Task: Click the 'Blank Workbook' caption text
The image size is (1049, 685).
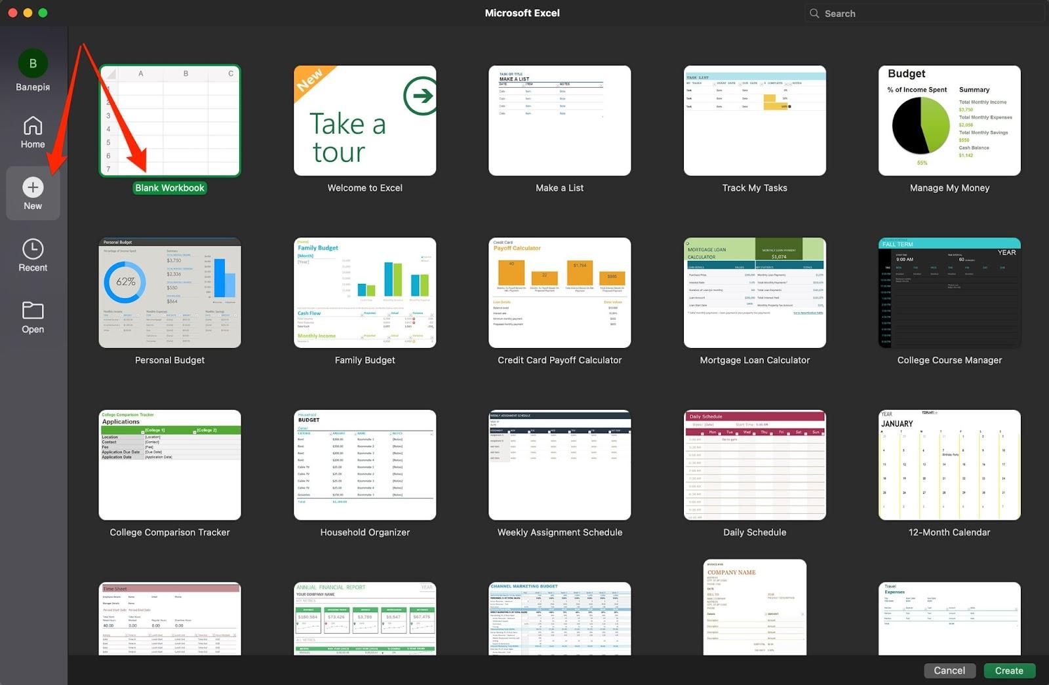Action: point(170,188)
